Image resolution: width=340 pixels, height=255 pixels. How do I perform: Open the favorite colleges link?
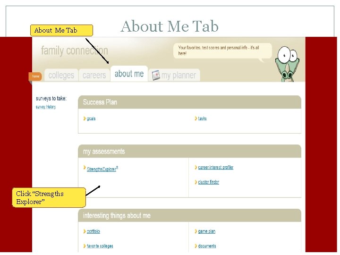pyautogui.click(x=100, y=246)
